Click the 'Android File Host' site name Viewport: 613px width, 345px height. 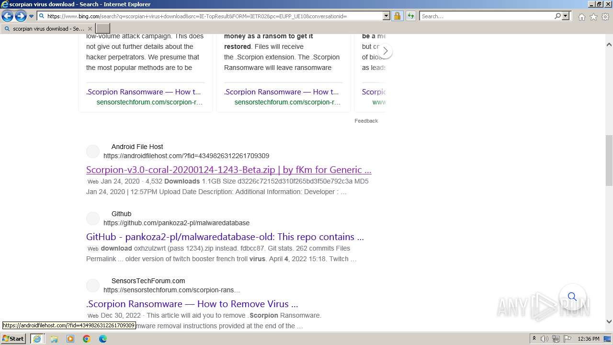[137, 147]
